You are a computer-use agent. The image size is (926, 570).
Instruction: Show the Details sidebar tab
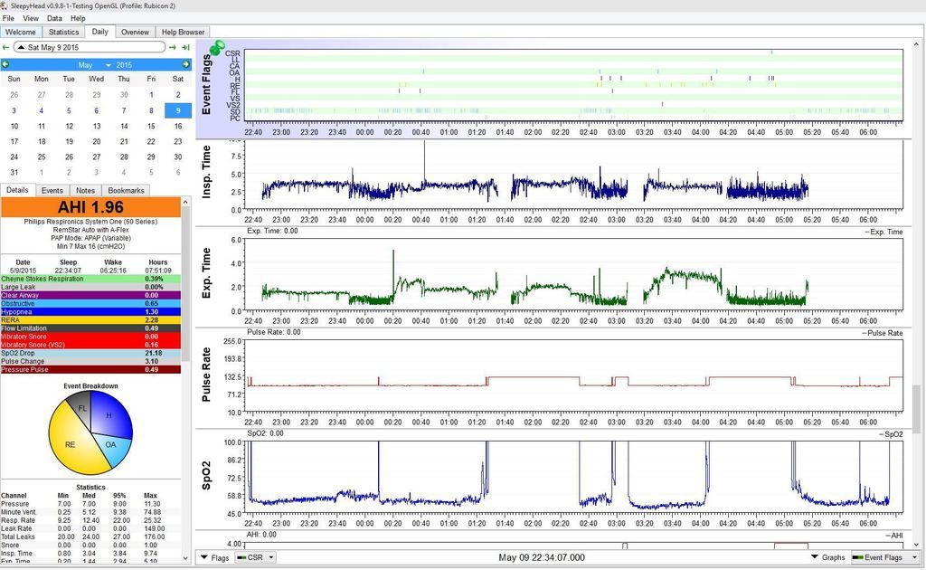17,190
